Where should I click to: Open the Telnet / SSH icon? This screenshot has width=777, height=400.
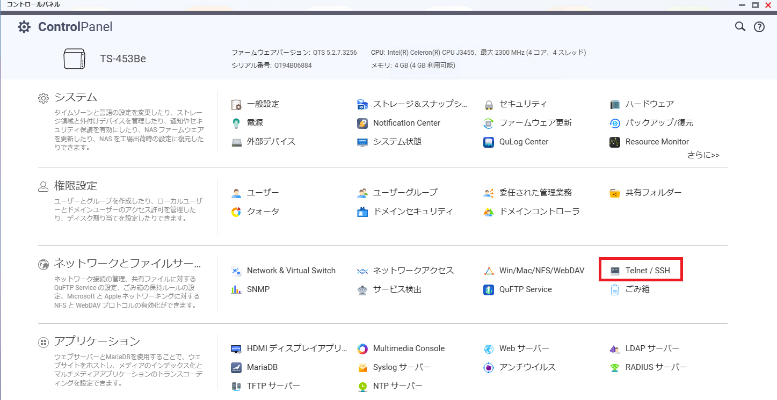[615, 271]
